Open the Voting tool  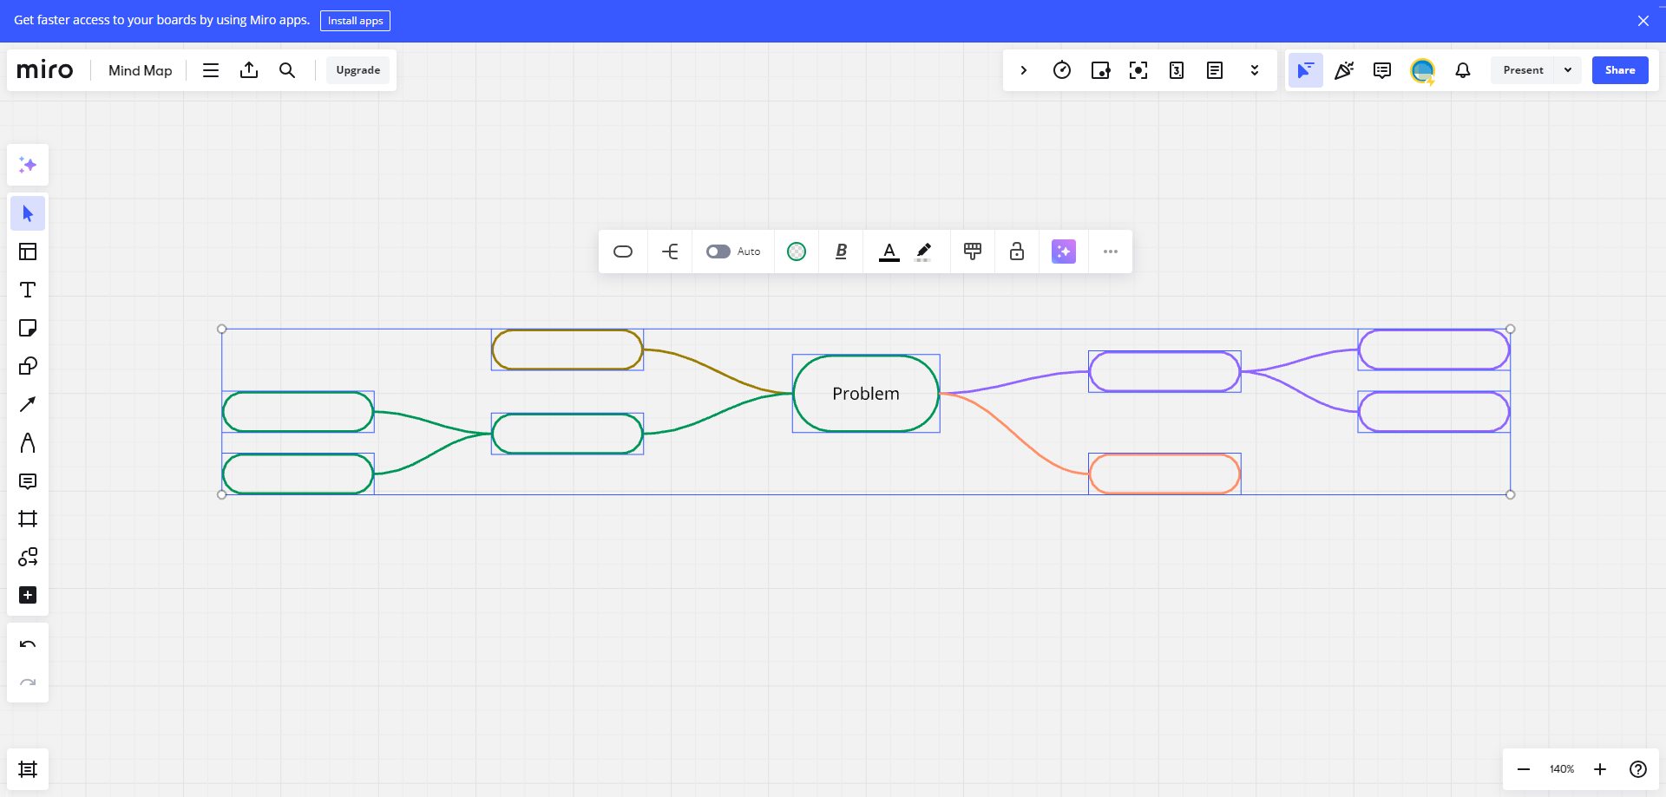pos(1100,70)
